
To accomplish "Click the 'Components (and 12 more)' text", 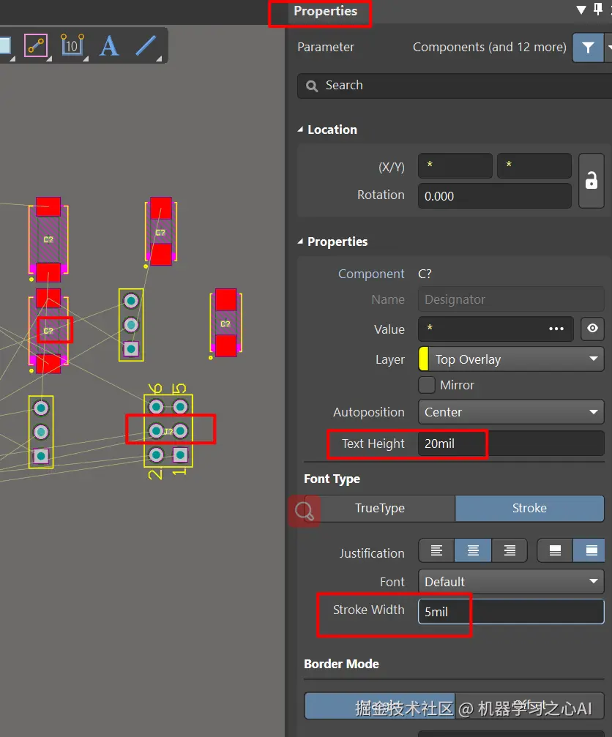I will click(489, 47).
